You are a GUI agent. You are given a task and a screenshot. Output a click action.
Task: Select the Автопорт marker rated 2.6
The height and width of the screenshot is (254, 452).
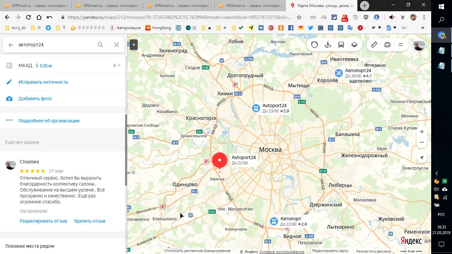[x=274, y=221]
